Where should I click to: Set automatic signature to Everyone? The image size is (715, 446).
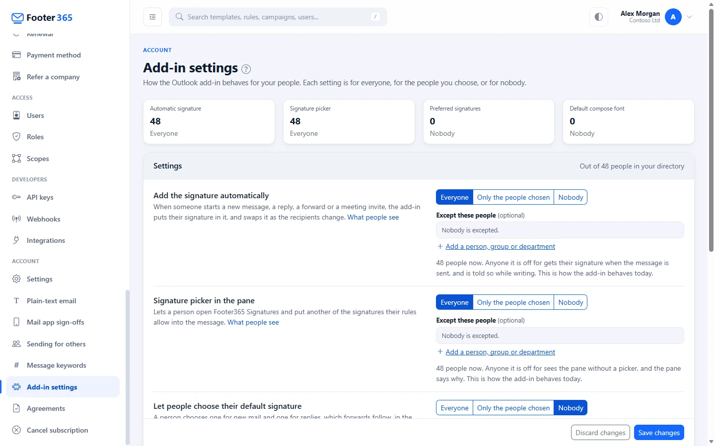454,197
